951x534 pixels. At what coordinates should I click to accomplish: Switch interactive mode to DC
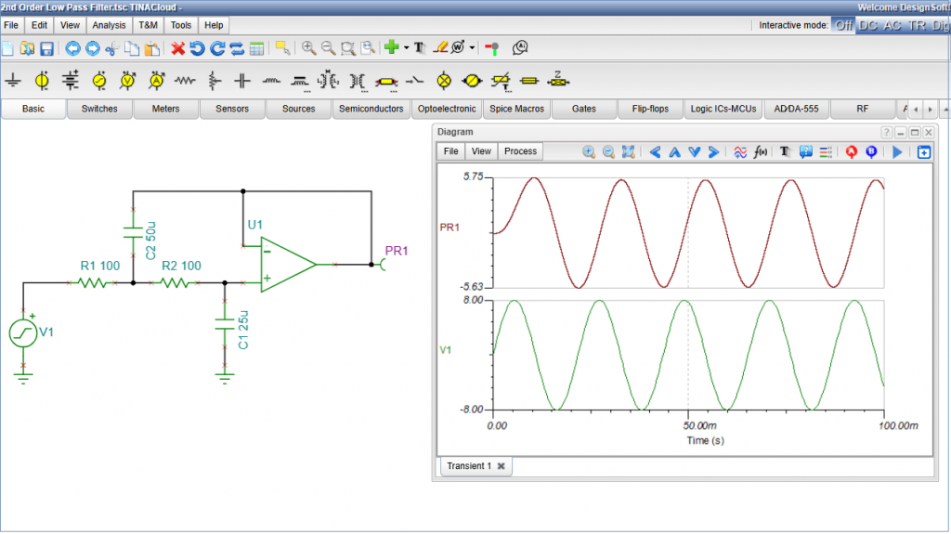[867, 25]
